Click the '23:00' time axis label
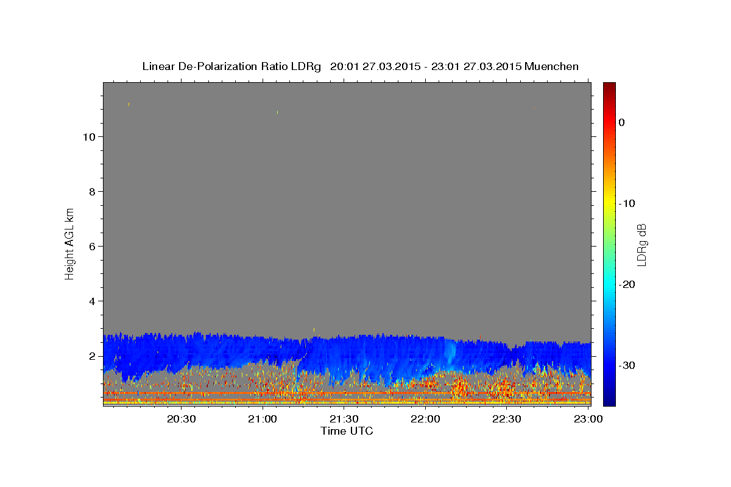This screenshot has height=487, width=731. [587, 419]
